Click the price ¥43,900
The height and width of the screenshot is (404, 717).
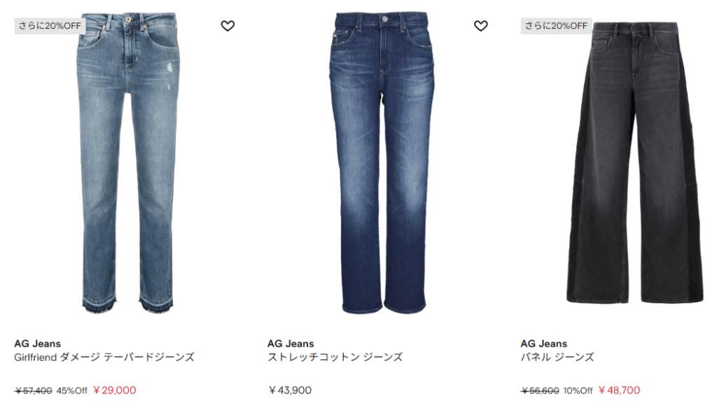click(290, 390)
